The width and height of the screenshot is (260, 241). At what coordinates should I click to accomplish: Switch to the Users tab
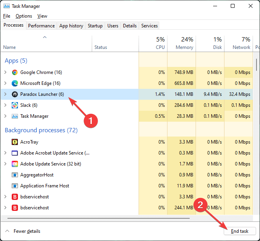[x=113, y=26]
